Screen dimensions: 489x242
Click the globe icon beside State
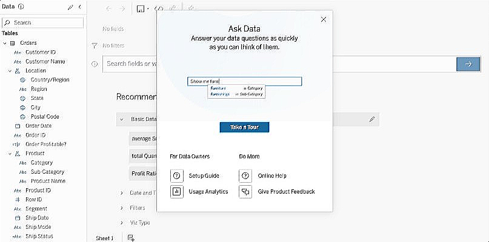coord(22,99)
